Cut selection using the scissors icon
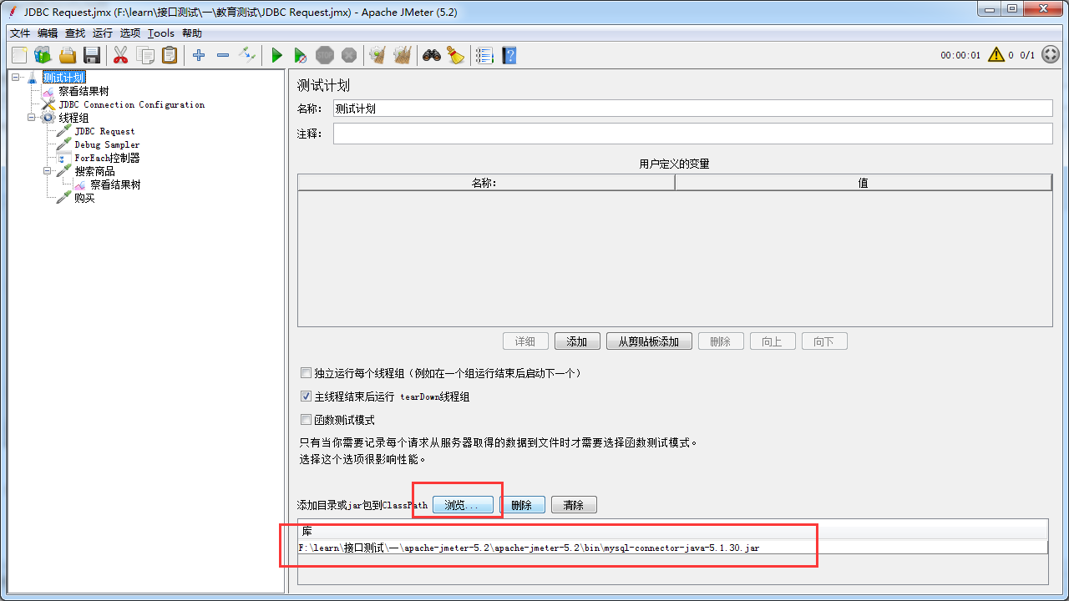Image resolution: width=1069 pixels, height=601 pixels. (120, 55)
